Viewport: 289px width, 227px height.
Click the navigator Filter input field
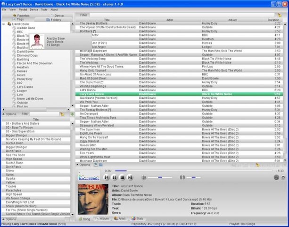(x=44, y=114)
